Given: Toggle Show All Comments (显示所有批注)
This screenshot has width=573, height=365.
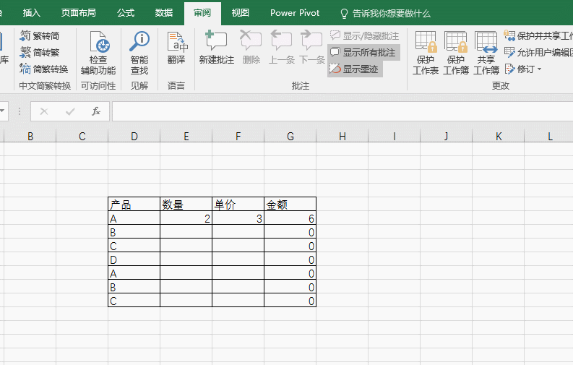Looking at the screenshot, I should pyautogui.click(x=363, y=53).
